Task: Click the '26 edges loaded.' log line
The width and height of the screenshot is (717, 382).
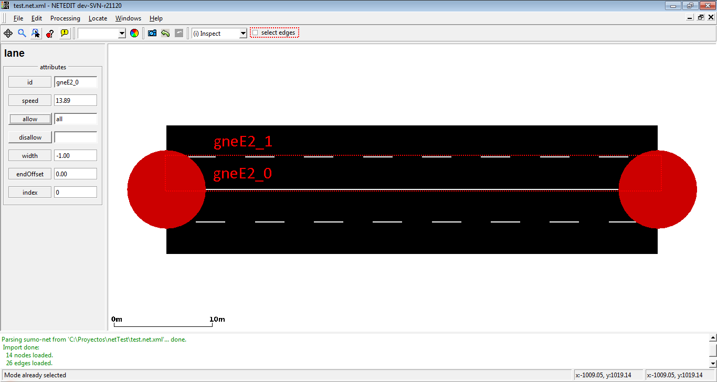Action: pyautogui.click(x=29, y=363)
